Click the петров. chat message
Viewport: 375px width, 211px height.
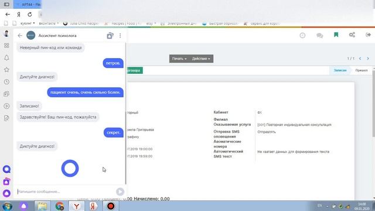pyautogui.click(x=113, y=63)
